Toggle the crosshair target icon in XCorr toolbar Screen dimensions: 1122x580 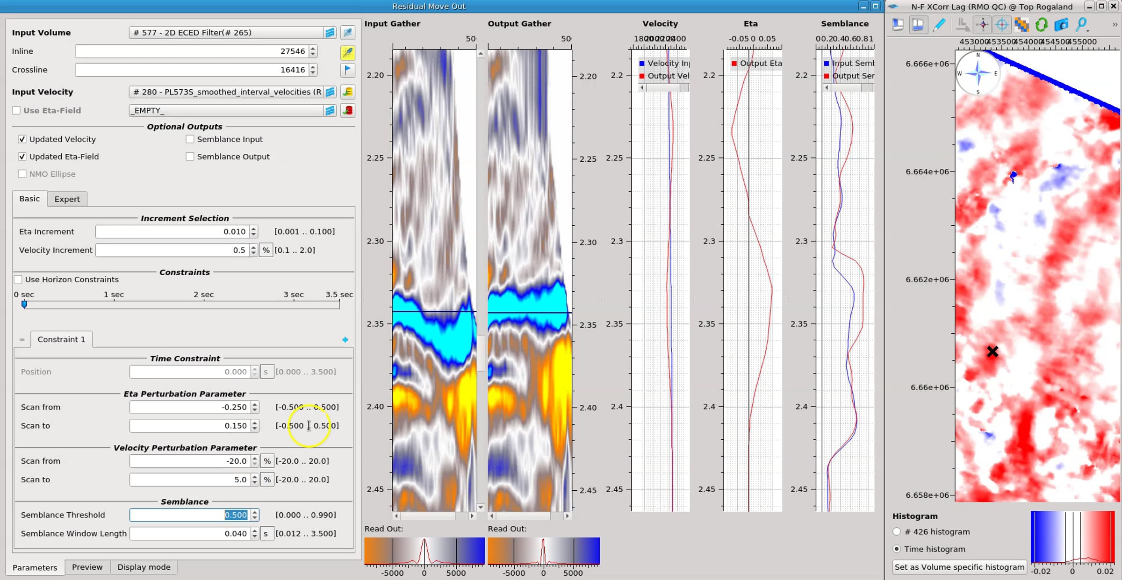click(x=1002, y=24)
